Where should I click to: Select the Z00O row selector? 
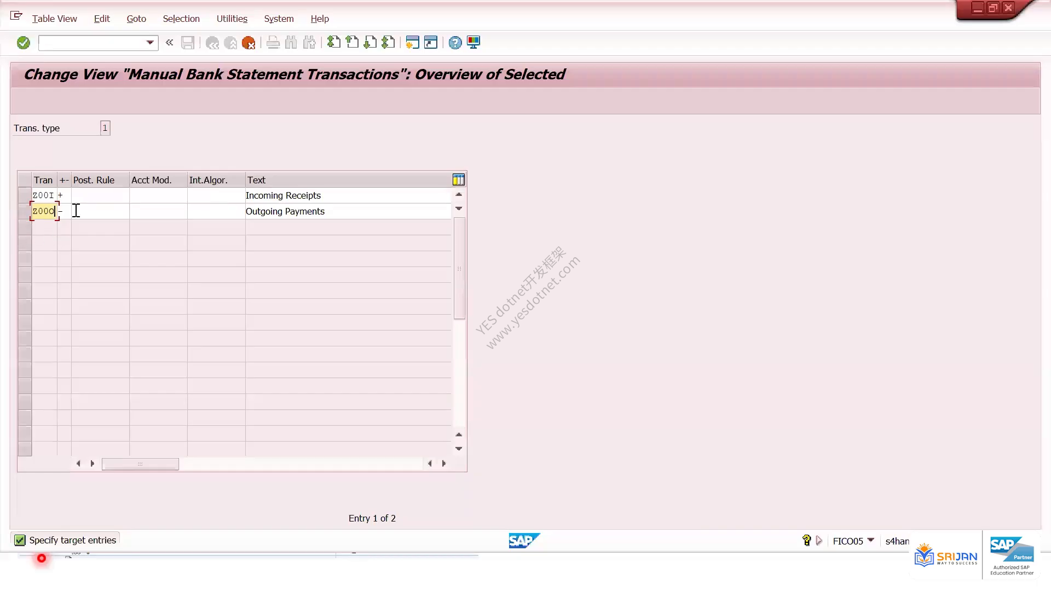25,211
